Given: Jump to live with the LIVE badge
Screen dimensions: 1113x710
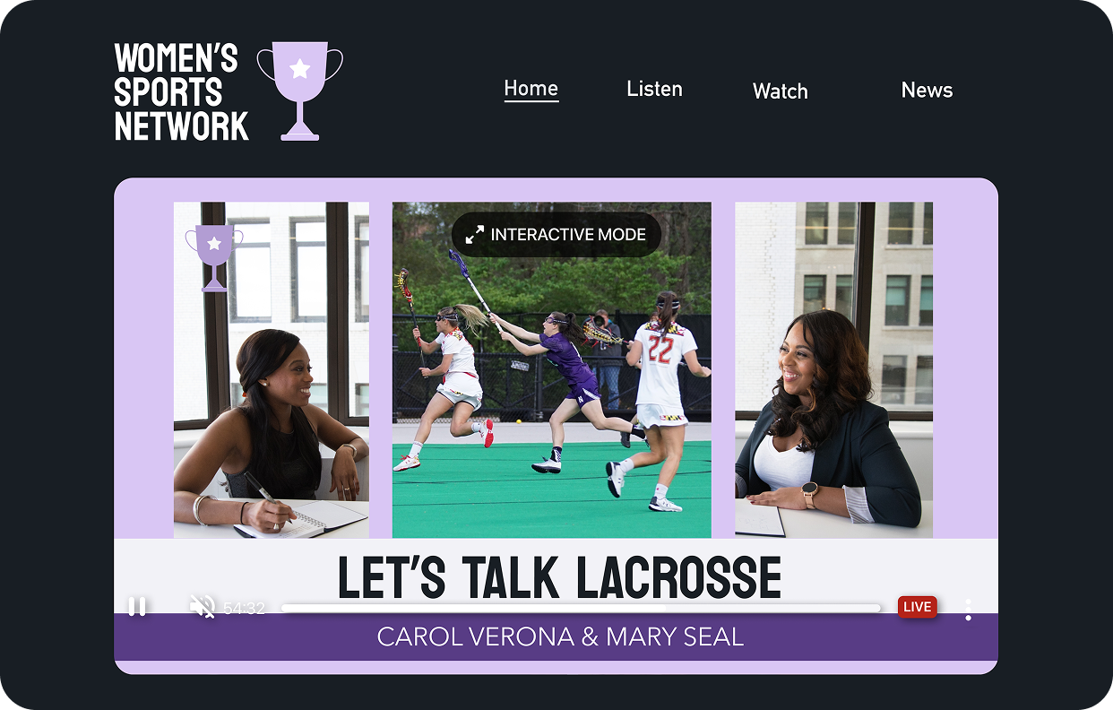Looking at the screenshot, I should pos(917,607).
